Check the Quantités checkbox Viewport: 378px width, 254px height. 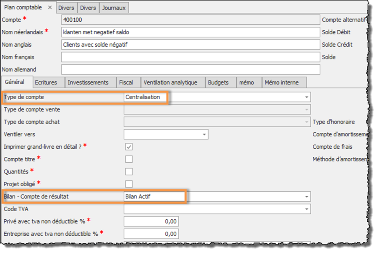[x=129, y=171]
